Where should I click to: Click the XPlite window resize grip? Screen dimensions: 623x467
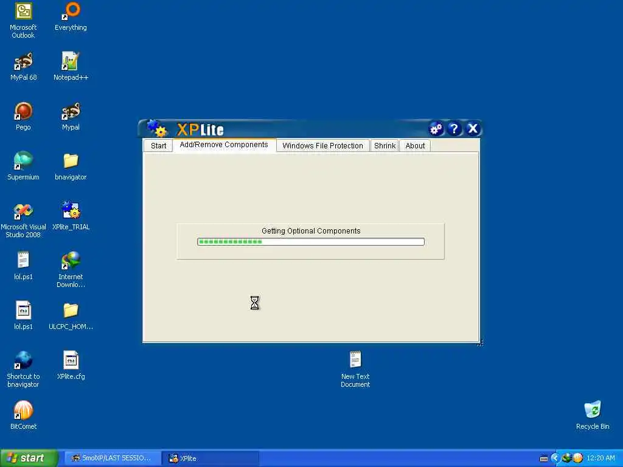pyautogui.click(x=479, y=343)
